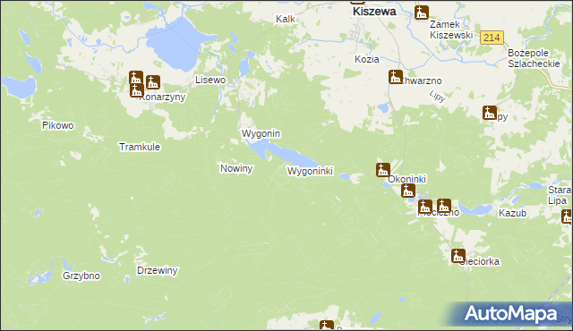Viewport: 573px width, 331px height.
Task: Select the topmost of three Konarzyny church icons
Action: coord(135,77)
